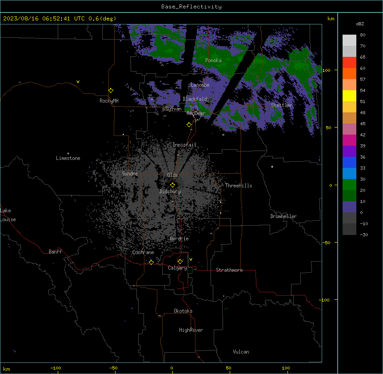Click the yellow diamond marker beside RockyMH
The width and height of the screenshot is (383, 374).
tap(111, 91)
